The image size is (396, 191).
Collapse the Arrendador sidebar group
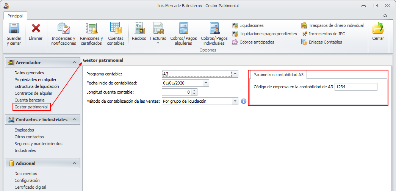[x=74, y=62]
